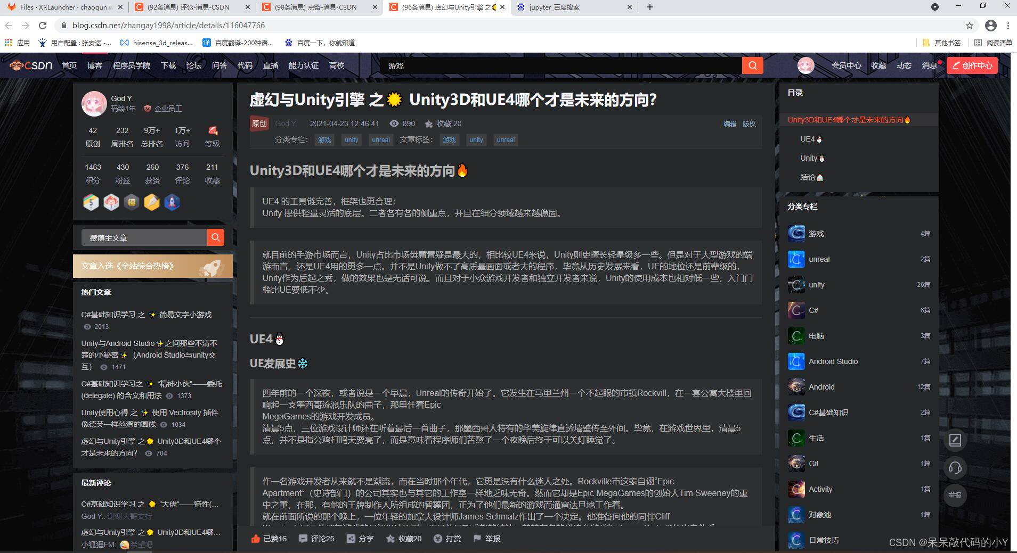Screen dimensions: 1017x553
Task: Click the CSDN logo
Action: (31, 65)
